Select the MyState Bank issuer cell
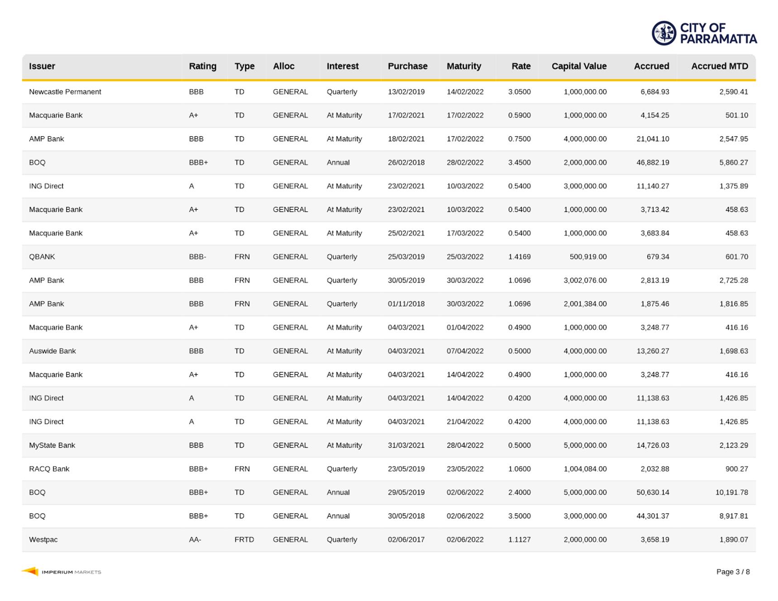This screenshot has width=778, height=601. pos(52,445)
